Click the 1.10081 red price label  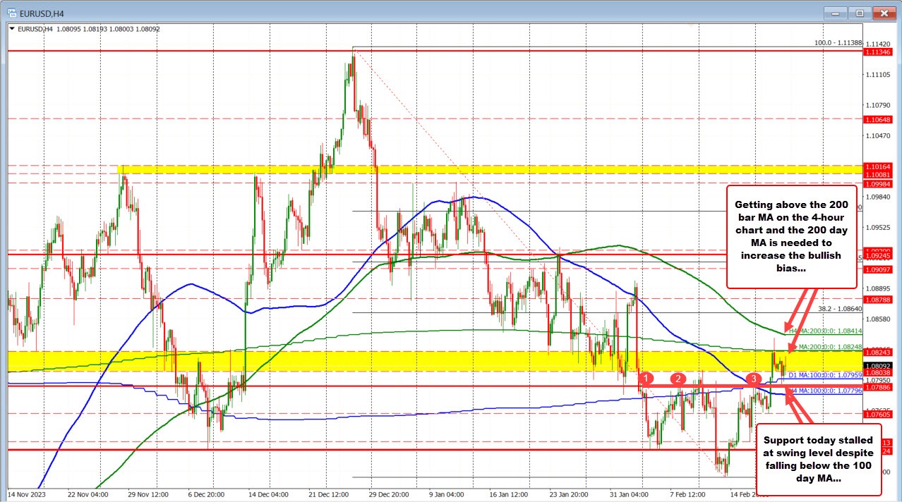pos(879,174)
